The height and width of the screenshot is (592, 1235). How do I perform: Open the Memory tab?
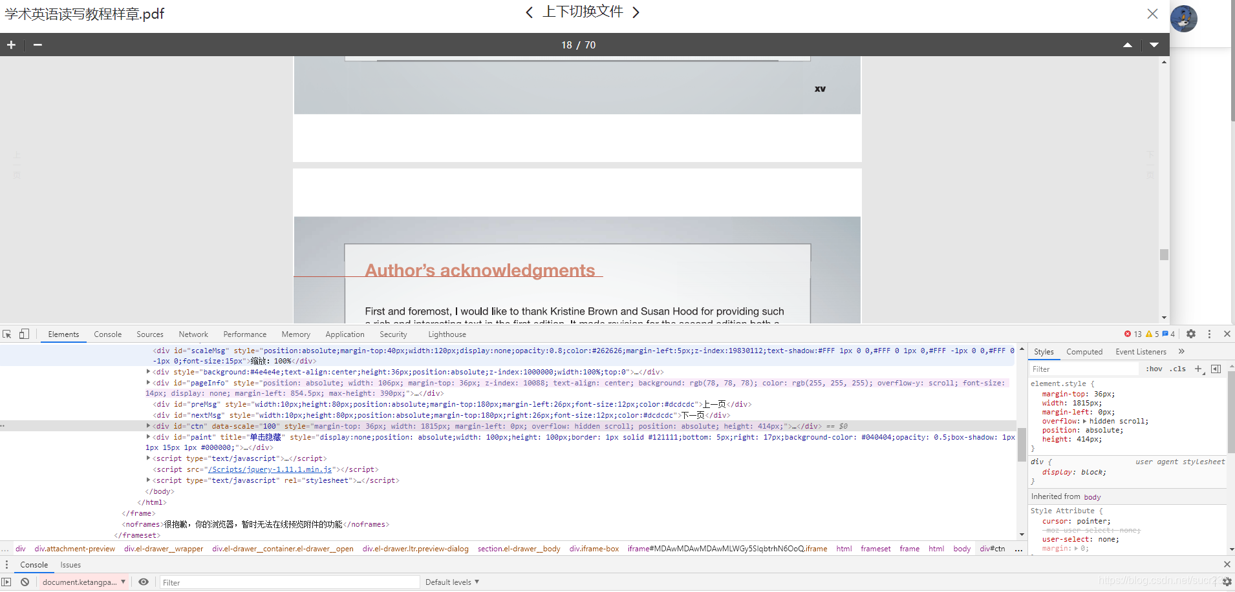pyautogui.click(x=295, y=334)
